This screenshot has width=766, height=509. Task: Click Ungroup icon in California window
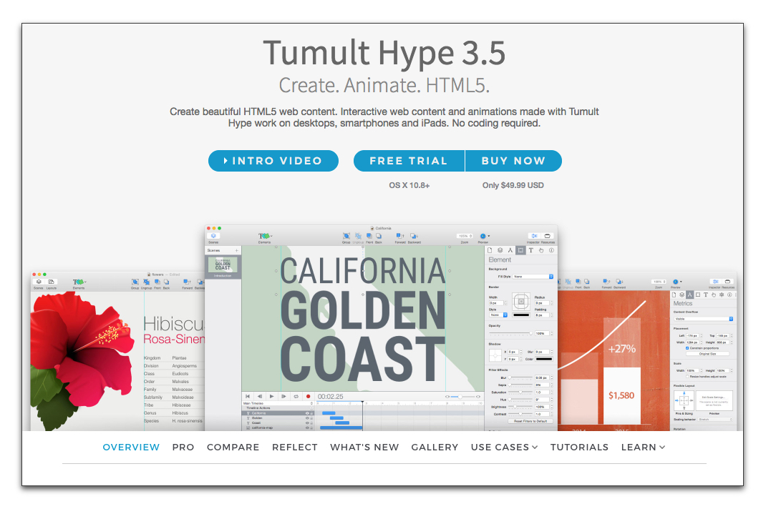(358, 236)
